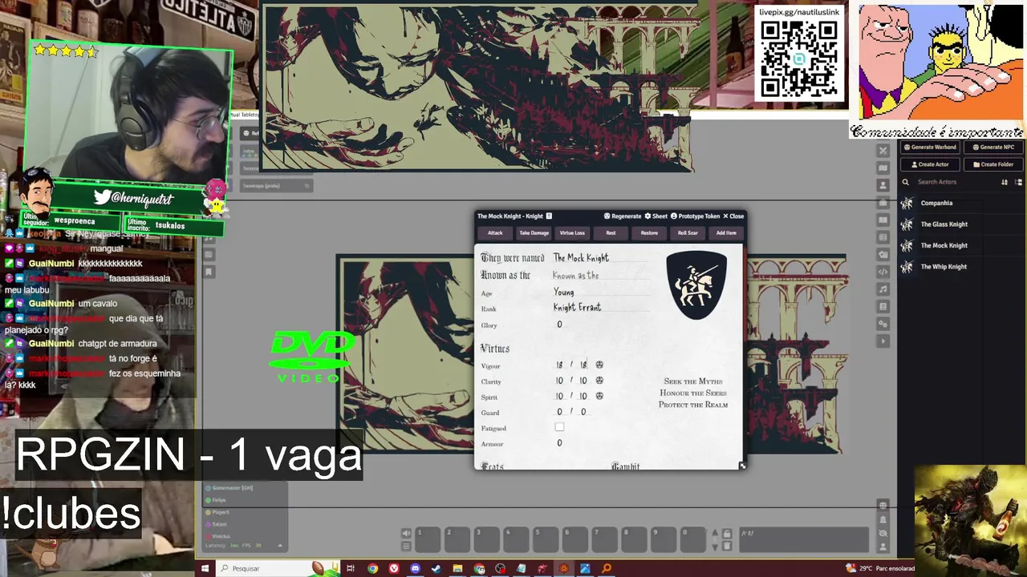Focus the Search Actors field

[x=955, y=182]
